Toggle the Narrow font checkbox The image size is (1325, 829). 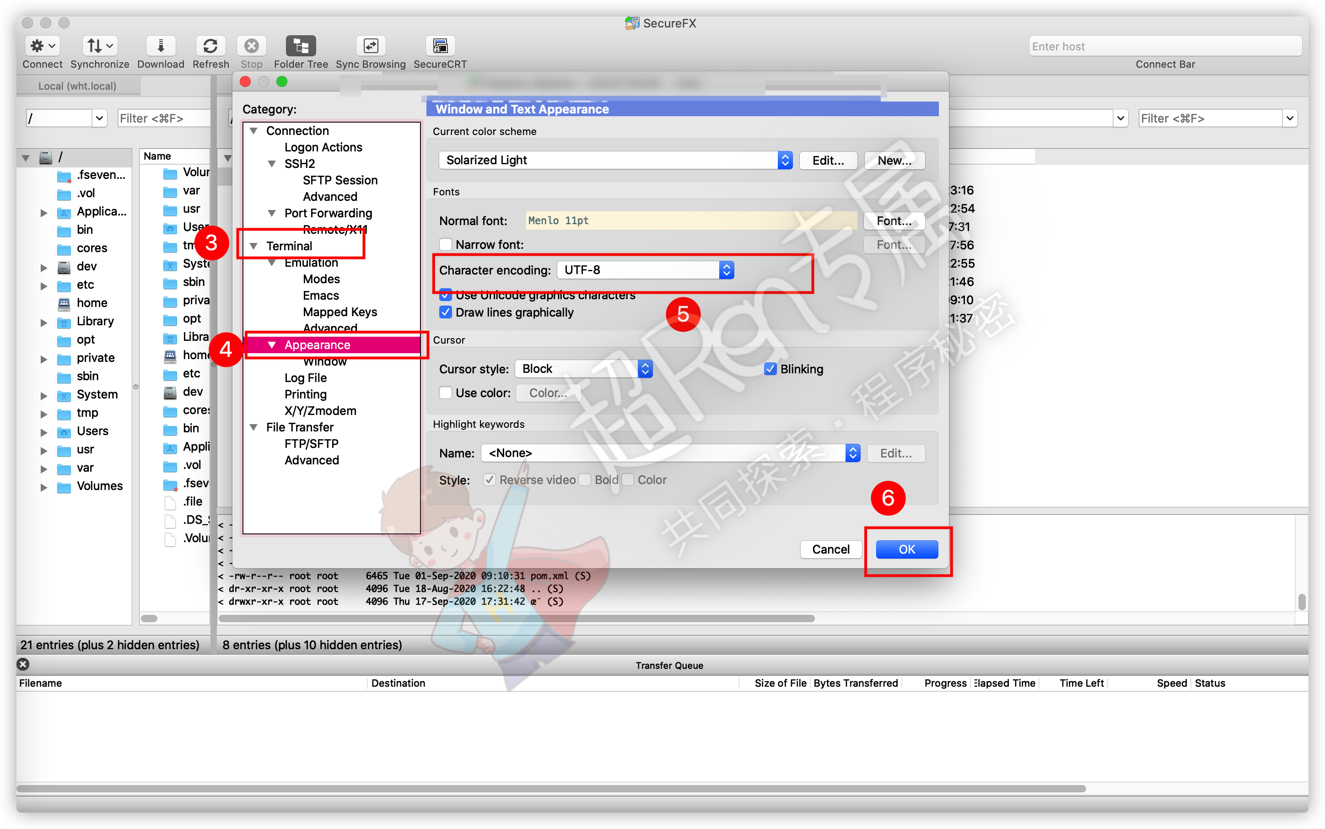click(446, 244)
